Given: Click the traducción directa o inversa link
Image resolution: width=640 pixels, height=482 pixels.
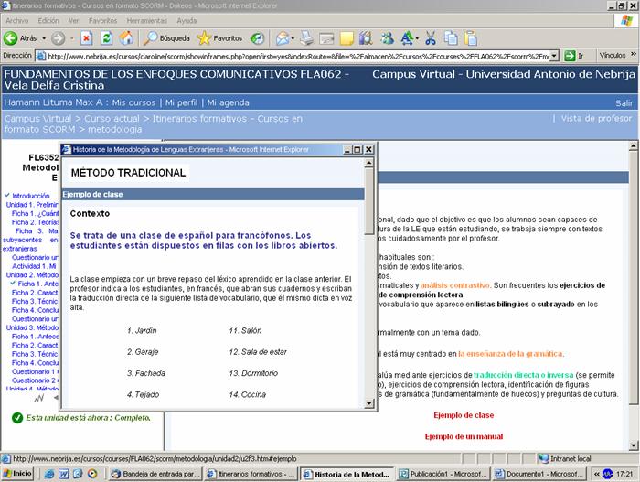Looking at the screenshot, I should pos(523,375).
